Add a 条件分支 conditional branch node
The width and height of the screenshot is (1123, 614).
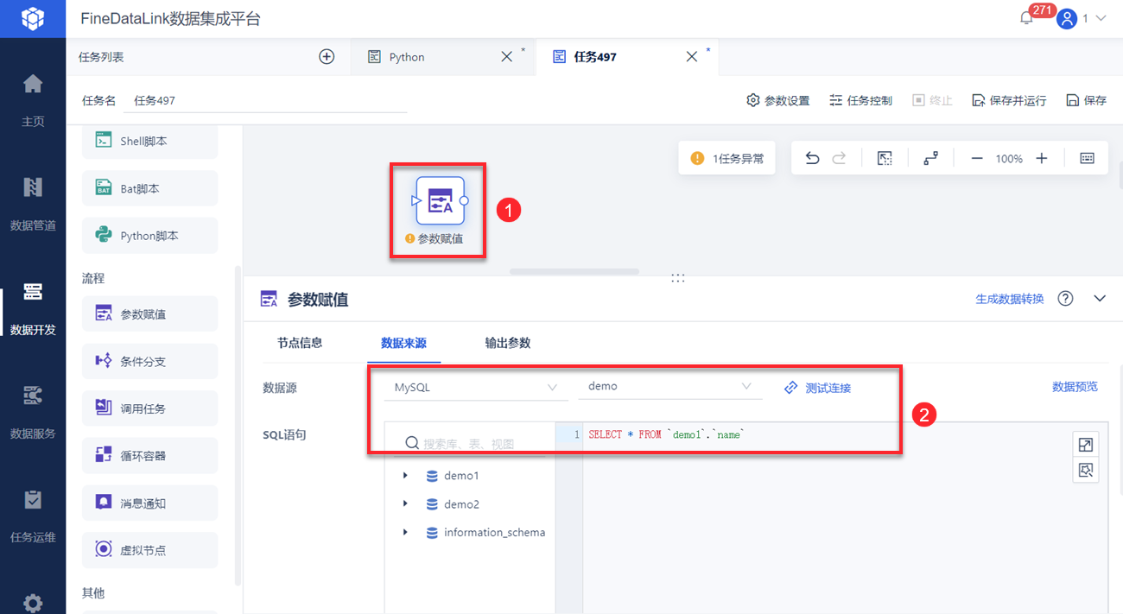[149, 361]
